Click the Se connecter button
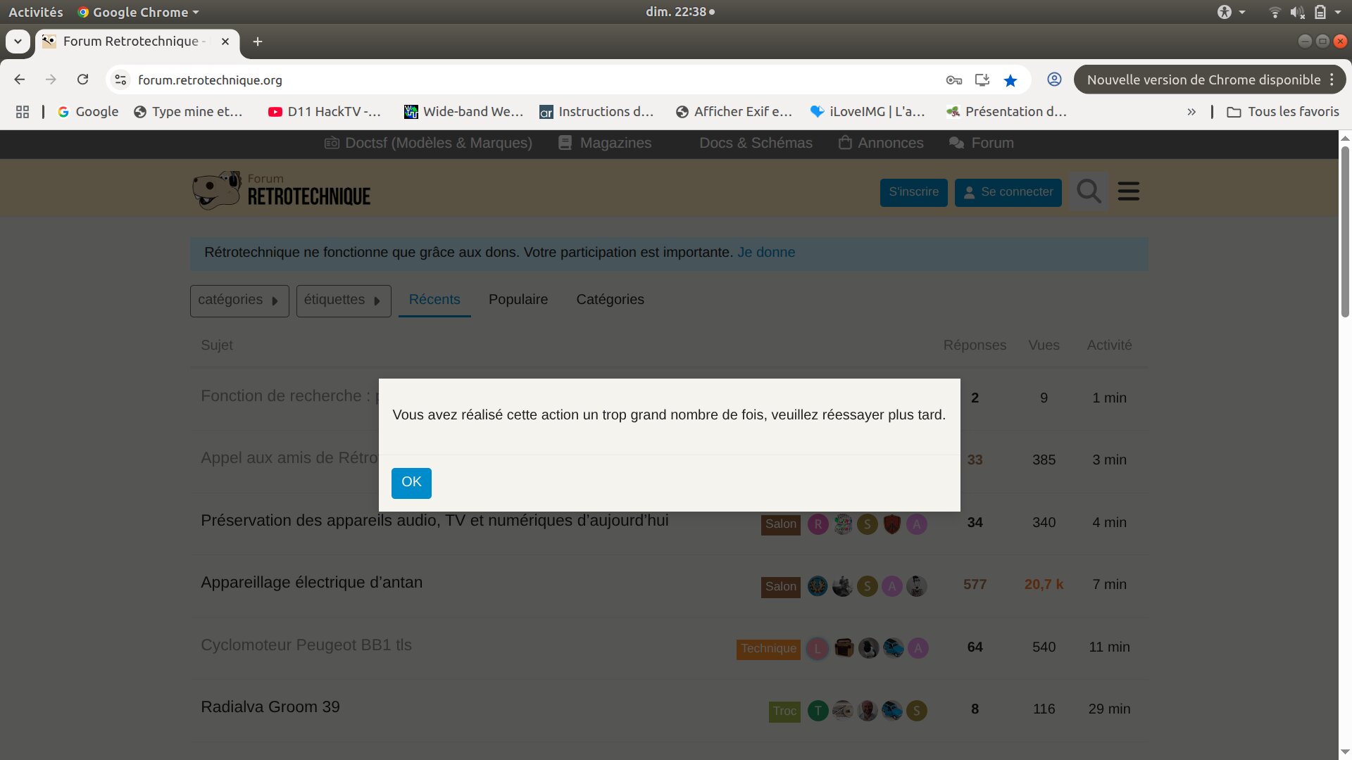This screenshot has width=1352, height=760. (x=1008, y=192)
